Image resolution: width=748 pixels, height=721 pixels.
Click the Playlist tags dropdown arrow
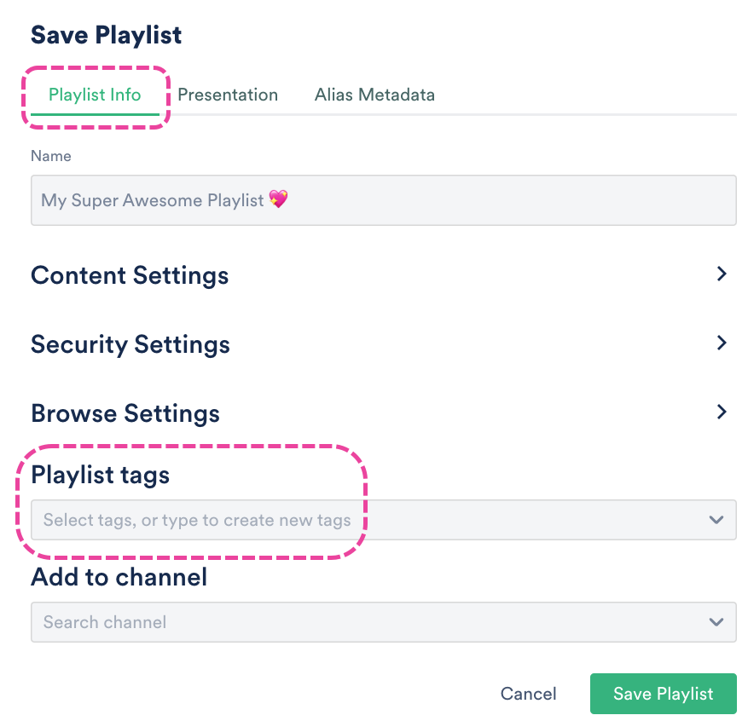click(716, 520)
